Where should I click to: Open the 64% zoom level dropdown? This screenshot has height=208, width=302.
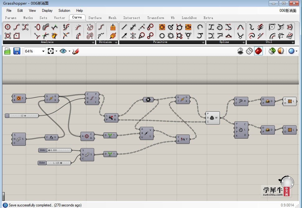[x=43, y=51]
